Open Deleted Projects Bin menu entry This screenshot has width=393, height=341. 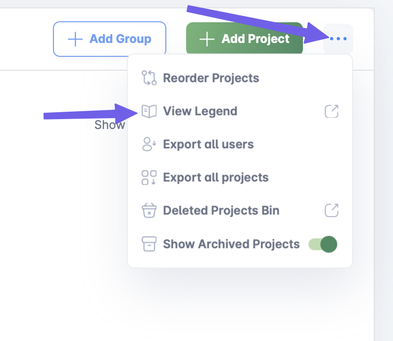(221, 211)
